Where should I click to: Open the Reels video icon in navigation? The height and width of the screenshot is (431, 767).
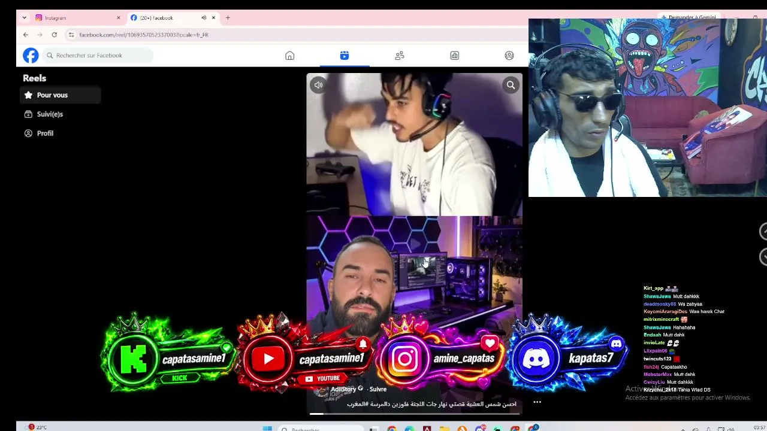click(x=345, y=56)
